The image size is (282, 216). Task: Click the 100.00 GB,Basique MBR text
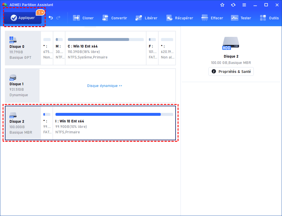231,63
